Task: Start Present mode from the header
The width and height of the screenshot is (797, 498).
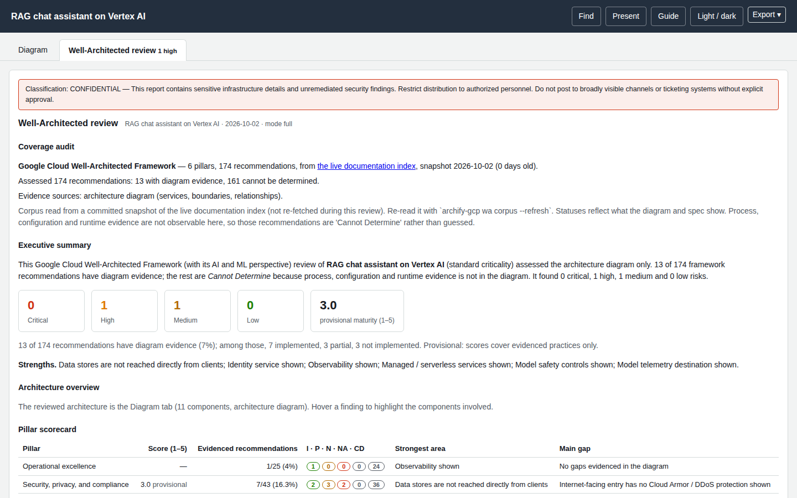Action: click(626, 16)
